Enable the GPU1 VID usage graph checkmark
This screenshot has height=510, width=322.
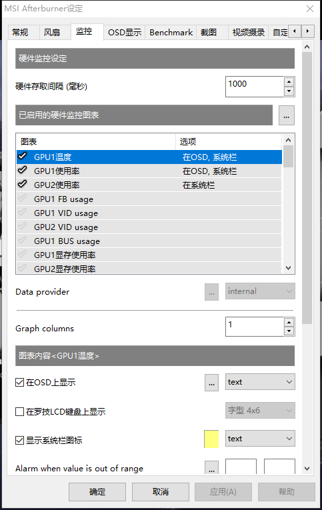pos(23,213)
